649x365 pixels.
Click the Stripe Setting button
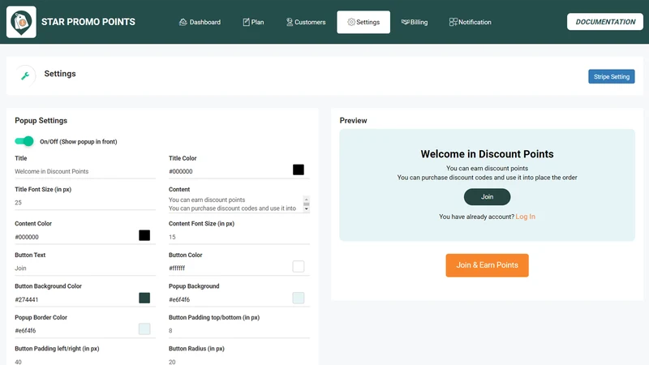(x=612, y=76)
